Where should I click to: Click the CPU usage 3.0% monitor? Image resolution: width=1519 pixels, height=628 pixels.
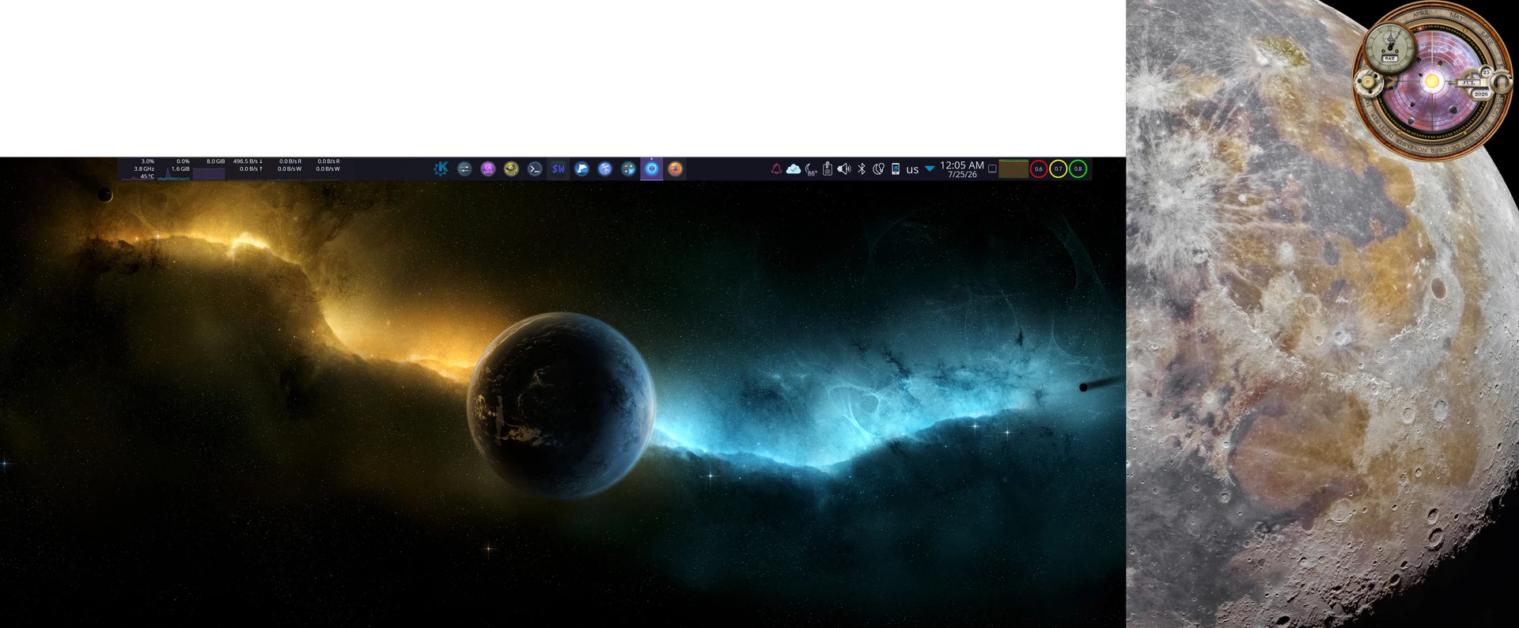click(x=138, y=168)
